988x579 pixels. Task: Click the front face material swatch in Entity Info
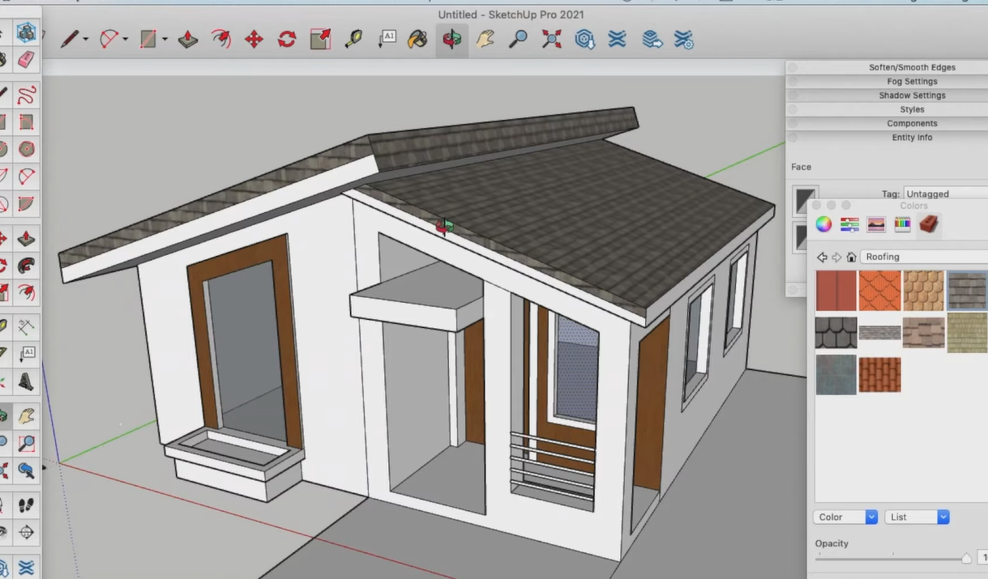tap(806, 199)
